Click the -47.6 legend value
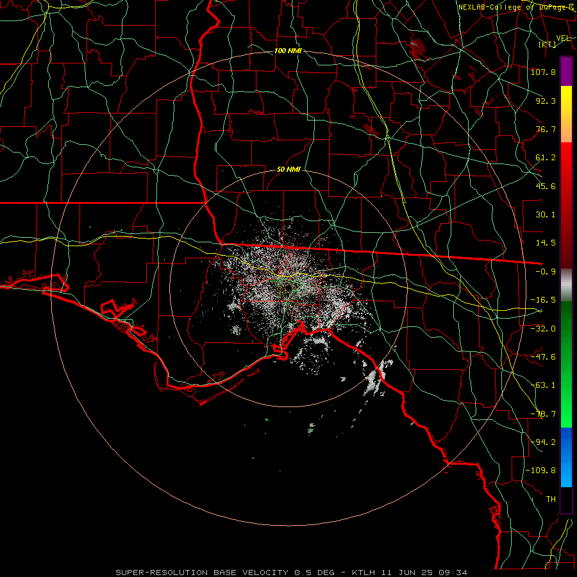This screenshot has height=577, width=577. pos(543,357)
